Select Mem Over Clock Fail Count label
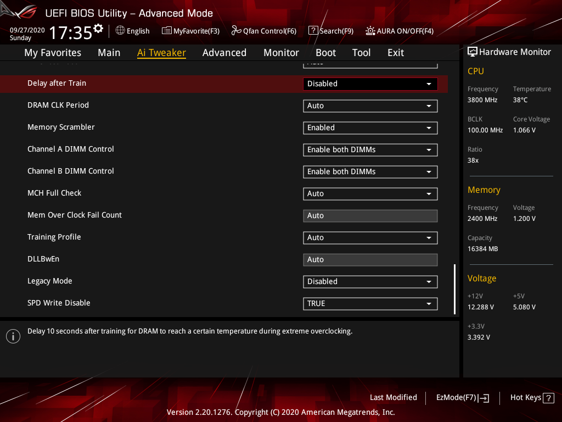Image resolution: width=562 pixels, height=422 pixels. [x=75, y=215]
